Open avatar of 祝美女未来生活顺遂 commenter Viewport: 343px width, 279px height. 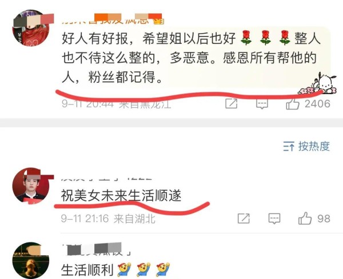[x=31, y=186]
